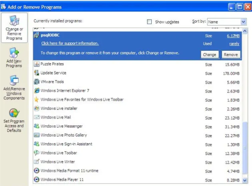The image size is (252, 186).
Task: Click the Windows Live Messenger icon
Action: coord(37,126)
